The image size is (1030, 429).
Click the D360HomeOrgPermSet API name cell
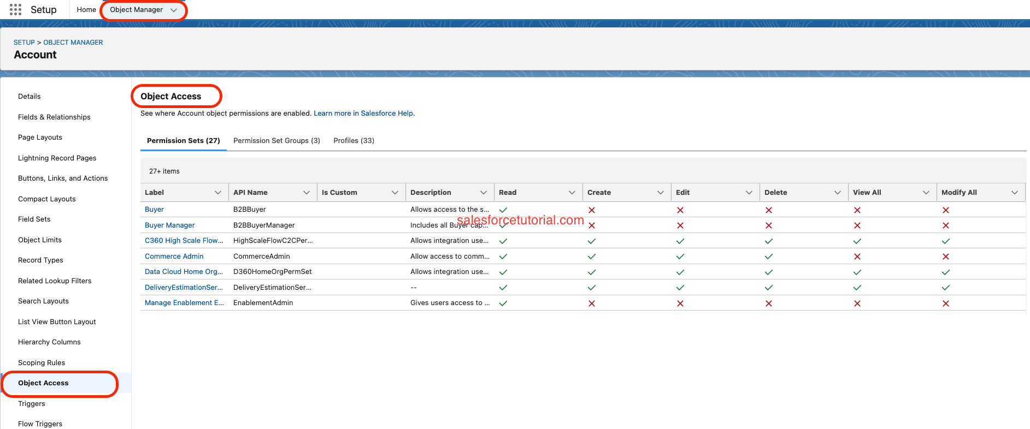pos(273,272)
